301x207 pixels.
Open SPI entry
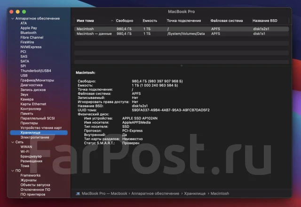tap(23, 66)
